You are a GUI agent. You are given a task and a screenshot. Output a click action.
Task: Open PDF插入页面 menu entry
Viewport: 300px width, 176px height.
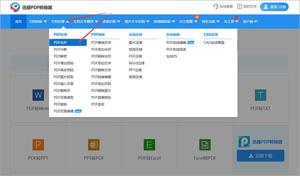coord(64,84)
